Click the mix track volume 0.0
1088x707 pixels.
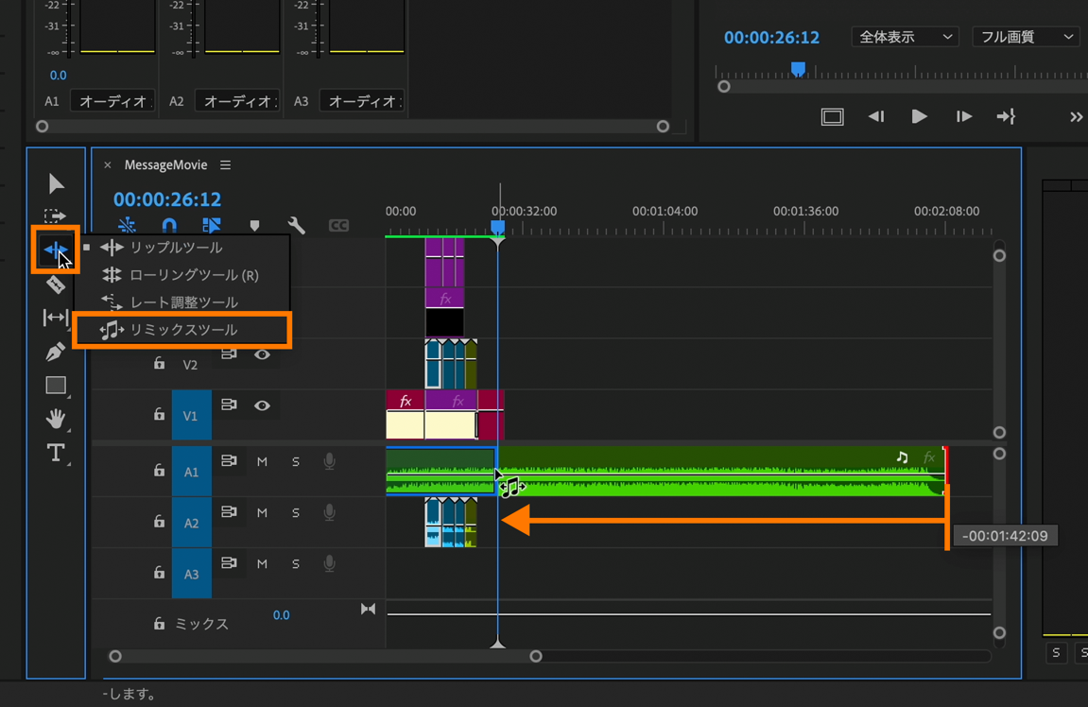coord(281,614)
